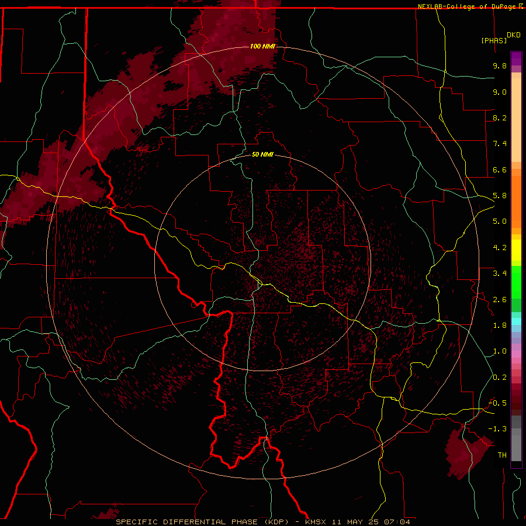Viewport: 526px width, 526px height.
Task: Click the KMSX station identifier in the caption
Action: [316, 522]
